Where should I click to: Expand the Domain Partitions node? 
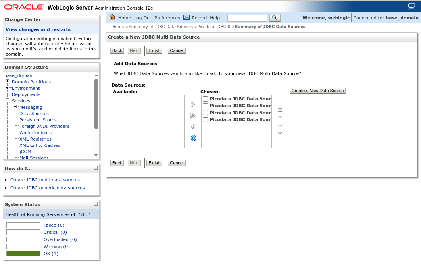point(7,82)
